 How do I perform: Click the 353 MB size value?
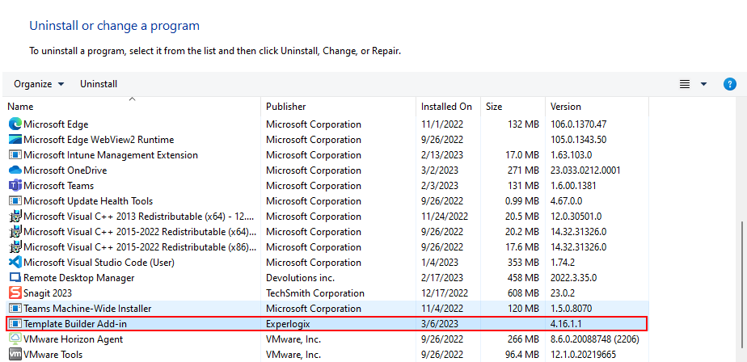(x=523, y=262)
